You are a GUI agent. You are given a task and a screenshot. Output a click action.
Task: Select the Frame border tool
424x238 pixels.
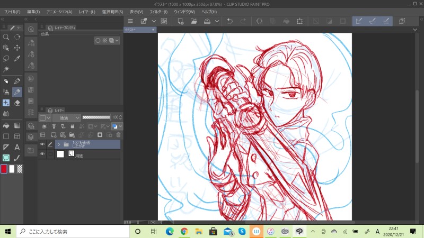point(17,136)
